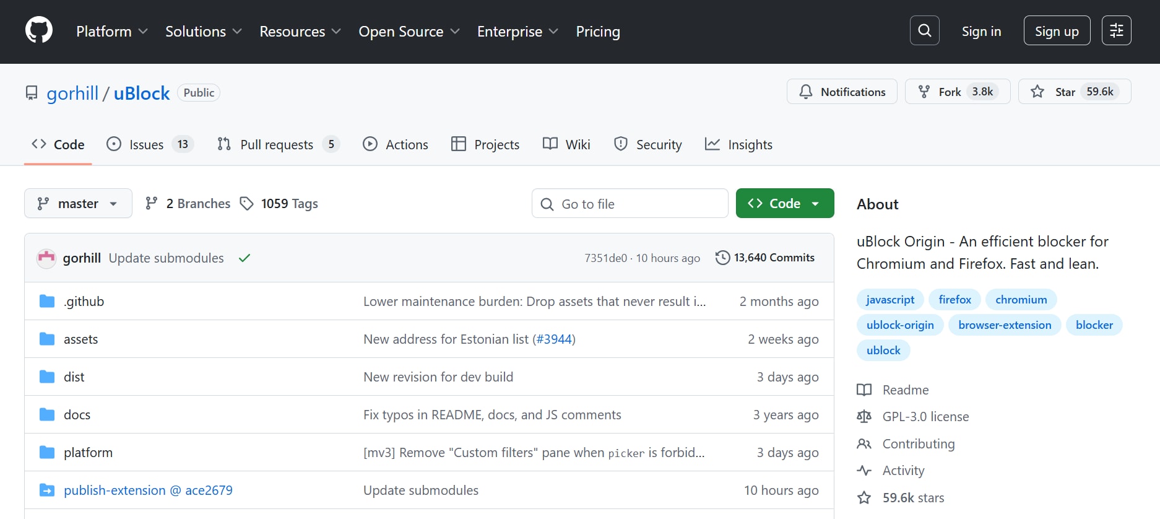Click the scales icon next to GPL-3.0 license
Viewport: 1160px width, 519px height.
[x=864, y=416]
